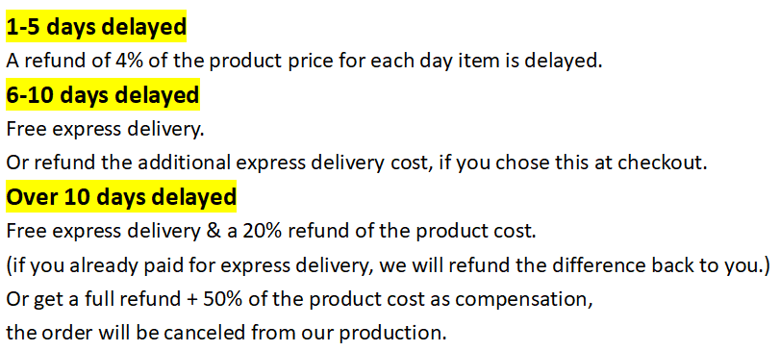This screenshot has height=351, width=780.
Task: Click the parenthetical line about already paid express delivery
Action: (x=388, y=265)
